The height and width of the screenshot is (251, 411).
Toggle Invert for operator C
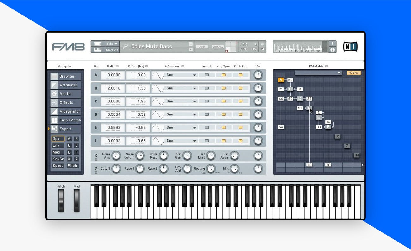click(x=207, y=101)
